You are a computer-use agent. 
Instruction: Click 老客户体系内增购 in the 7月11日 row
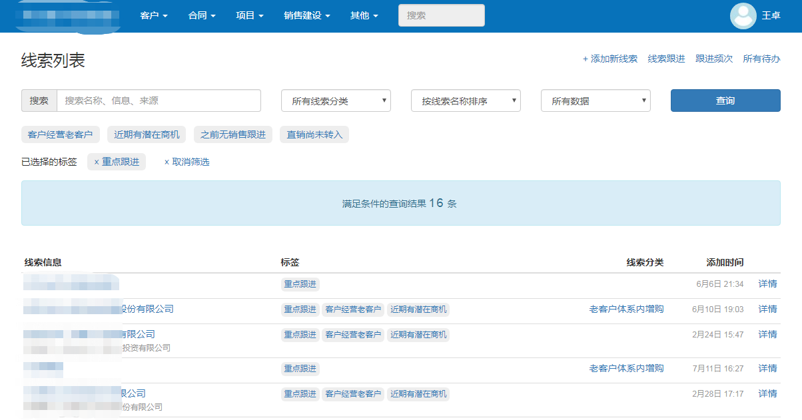(x=626, y=368)
